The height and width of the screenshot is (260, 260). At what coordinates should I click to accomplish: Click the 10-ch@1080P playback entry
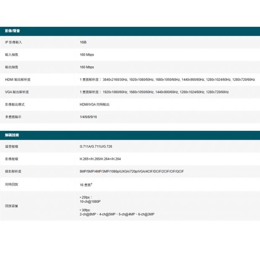pos(90,202)
